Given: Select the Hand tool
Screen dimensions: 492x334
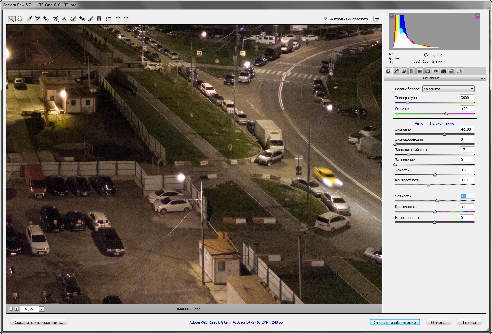Looking at the screenshot, I should 20,19.
